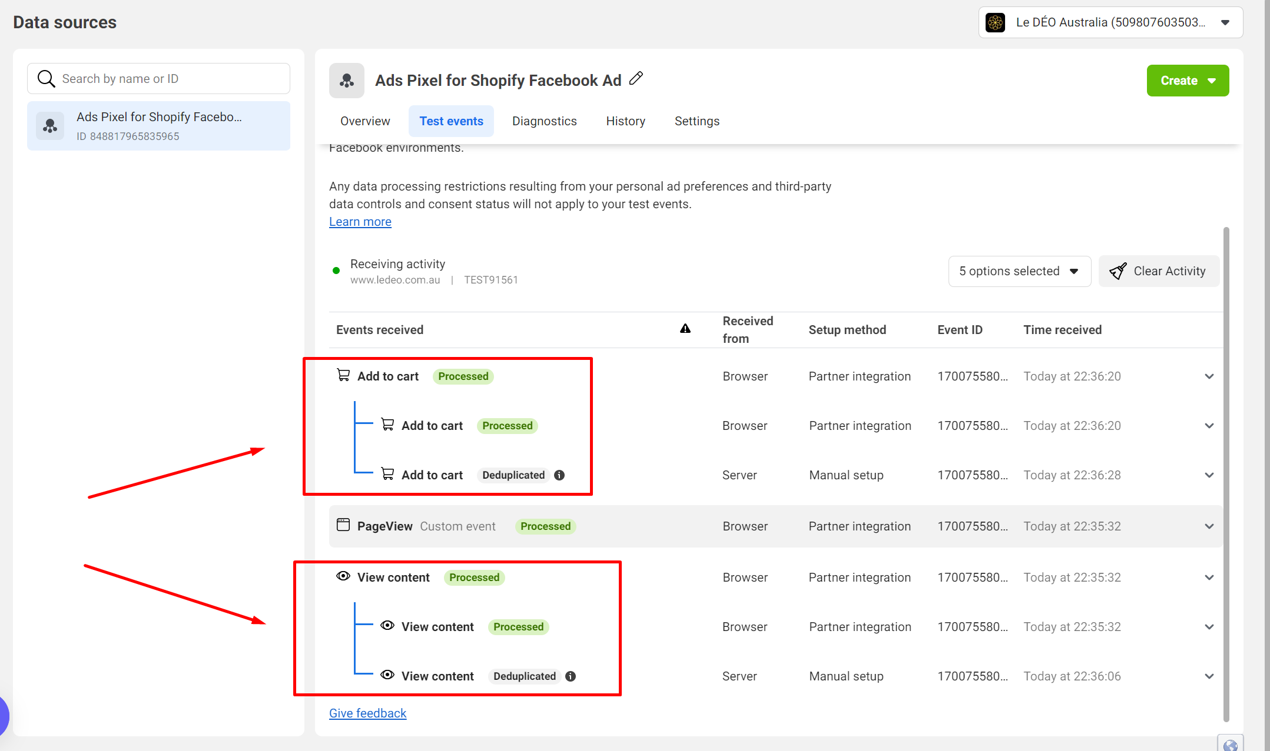This screenshot has width=1270, height=751.
Task: Click the eye icon of the nested Browser View content row
Action: [x=387, y=626]
